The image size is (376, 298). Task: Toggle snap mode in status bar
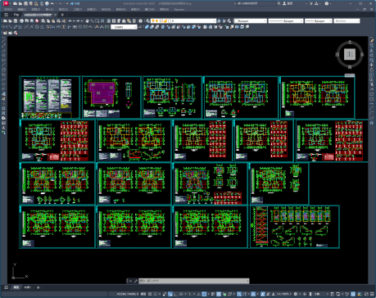coord(155,294)
